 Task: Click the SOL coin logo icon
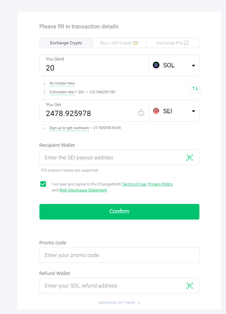[156, 65]
